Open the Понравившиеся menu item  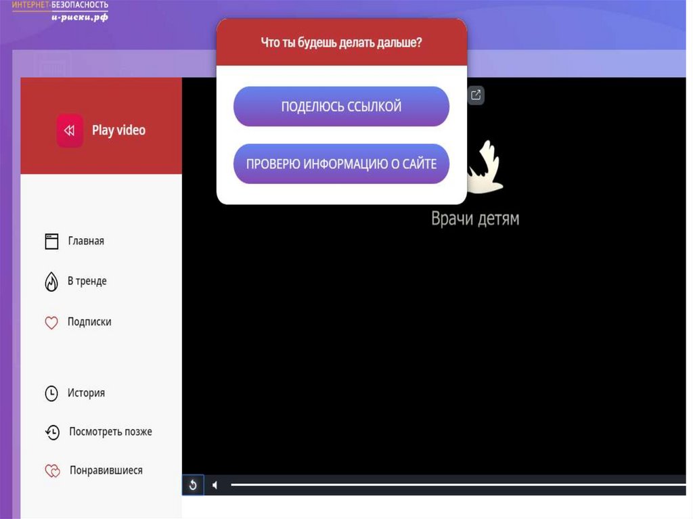[106, 470]
